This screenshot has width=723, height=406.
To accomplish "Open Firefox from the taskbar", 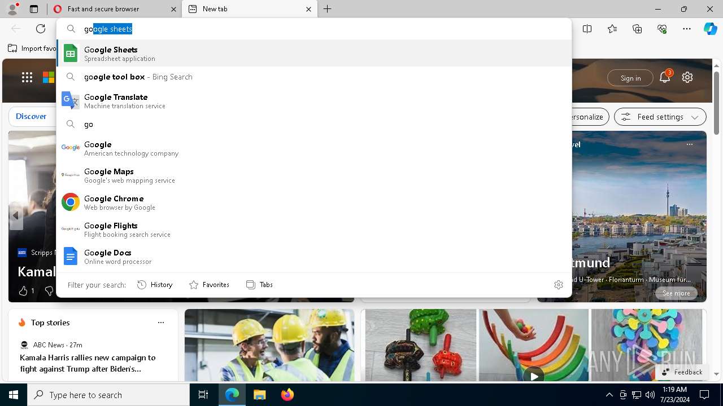I will pyautogui.click(x=287, y=395).
